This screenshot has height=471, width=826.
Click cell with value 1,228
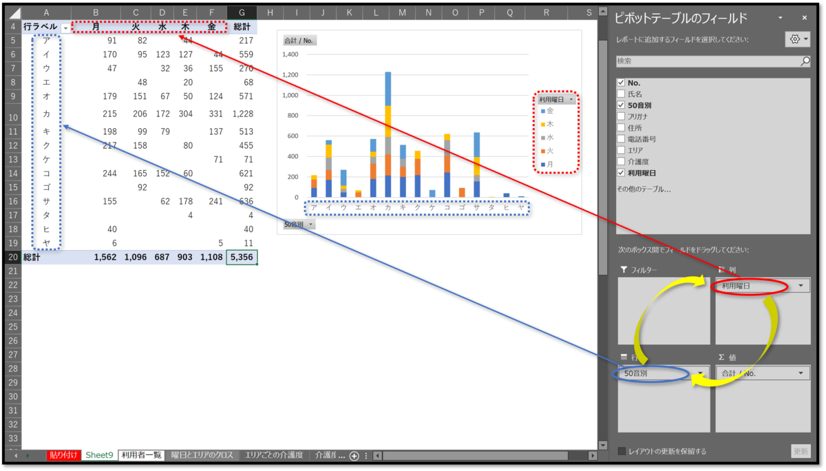click(x=242, y=114)
